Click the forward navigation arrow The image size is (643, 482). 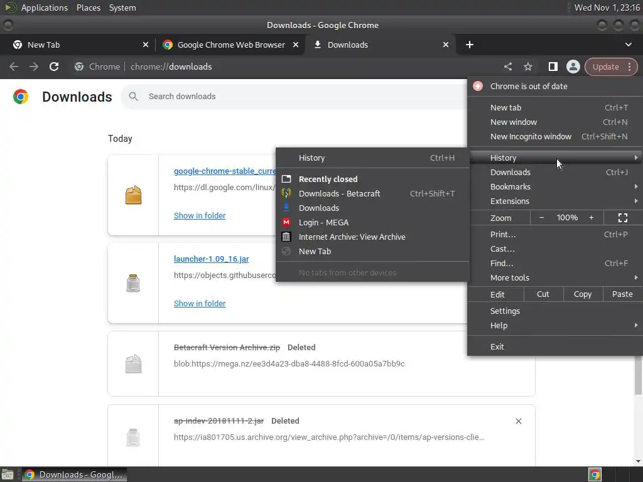[x=34, y=67]
